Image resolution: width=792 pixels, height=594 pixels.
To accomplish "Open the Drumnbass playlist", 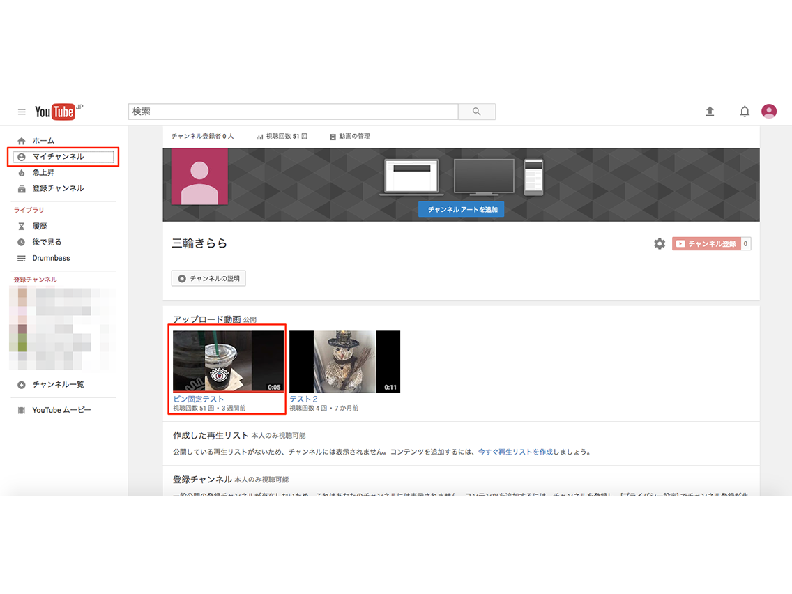I will point(51,258).
